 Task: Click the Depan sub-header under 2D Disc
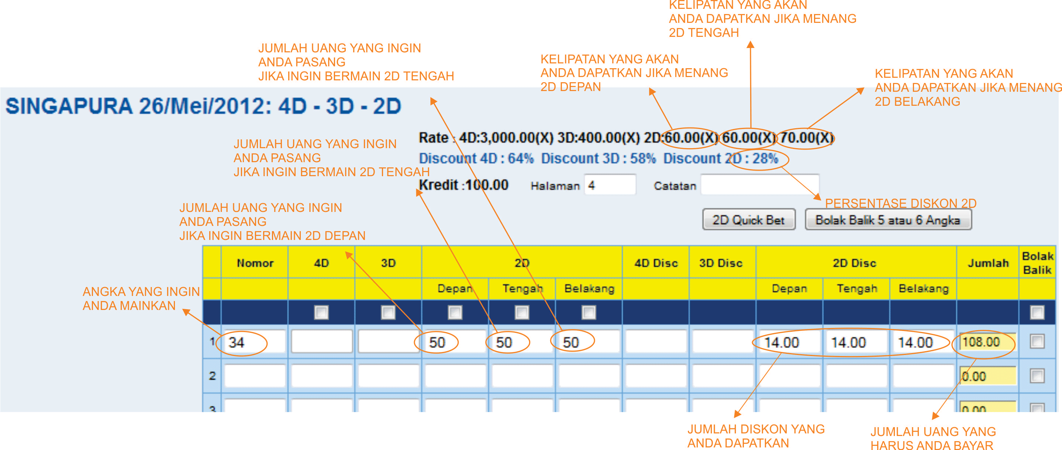click(x=789, y=288)
